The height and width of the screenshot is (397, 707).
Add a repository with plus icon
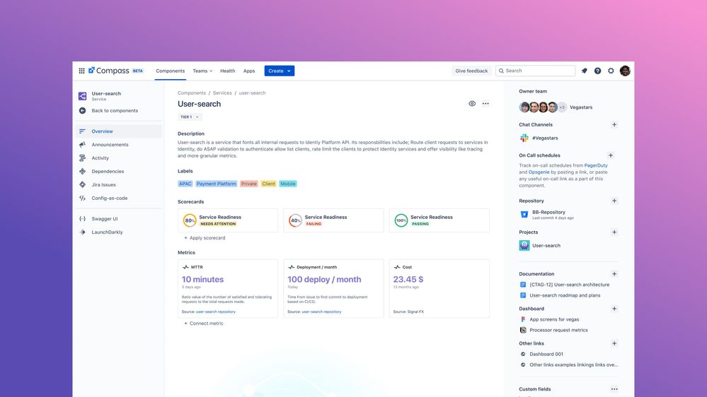(614, 201)
